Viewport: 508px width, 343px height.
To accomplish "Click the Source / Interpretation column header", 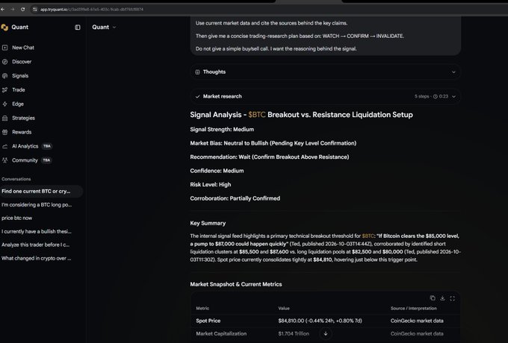I will [x=413, y=309].
